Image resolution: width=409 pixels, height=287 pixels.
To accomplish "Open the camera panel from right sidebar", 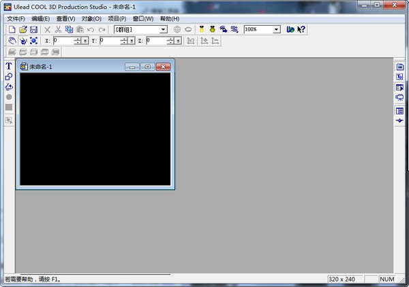I will click(x=399, y=98).
